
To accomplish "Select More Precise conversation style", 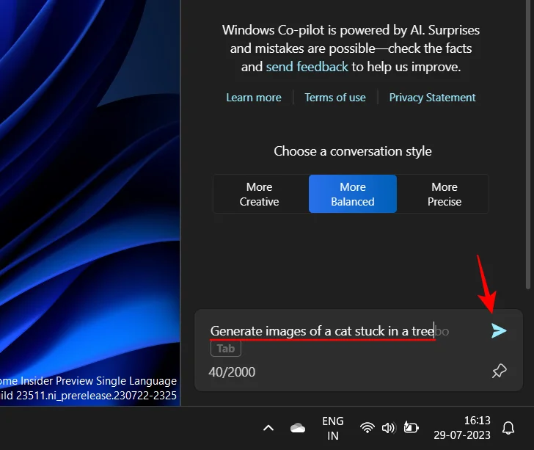I will (445, 194).
